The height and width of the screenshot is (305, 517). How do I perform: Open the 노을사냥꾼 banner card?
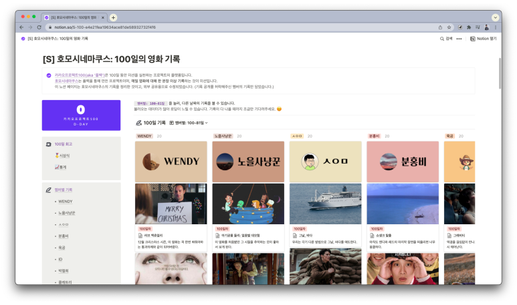pos(248,162)
